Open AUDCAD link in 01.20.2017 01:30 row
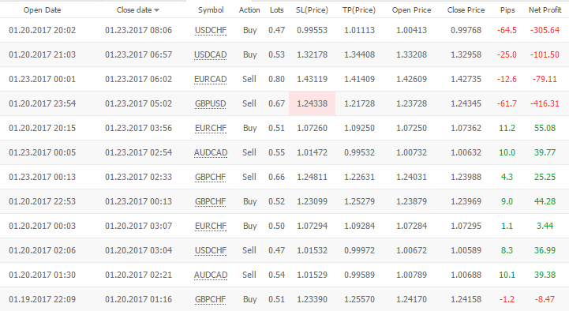 [x=211, y=275]
